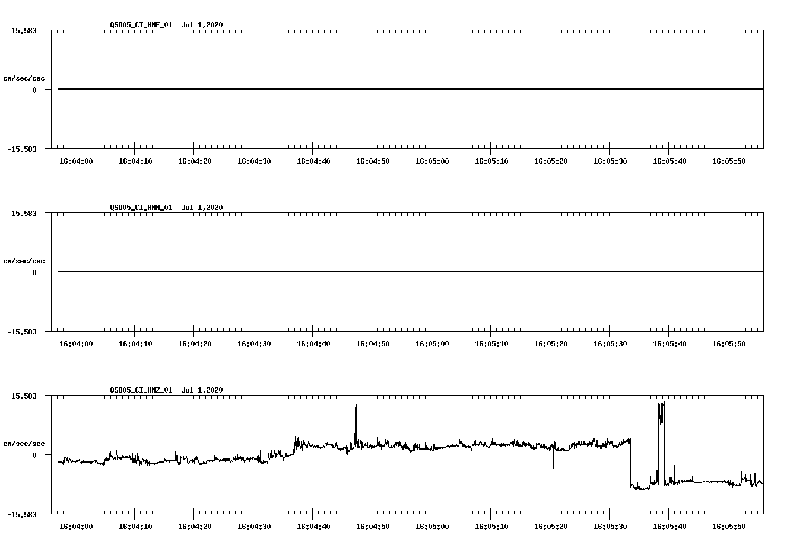This screenshot has width=806, height=548.
Task: Select the 15.583 upper limit on HNZ plot
Action: click(x=24, y=396)
